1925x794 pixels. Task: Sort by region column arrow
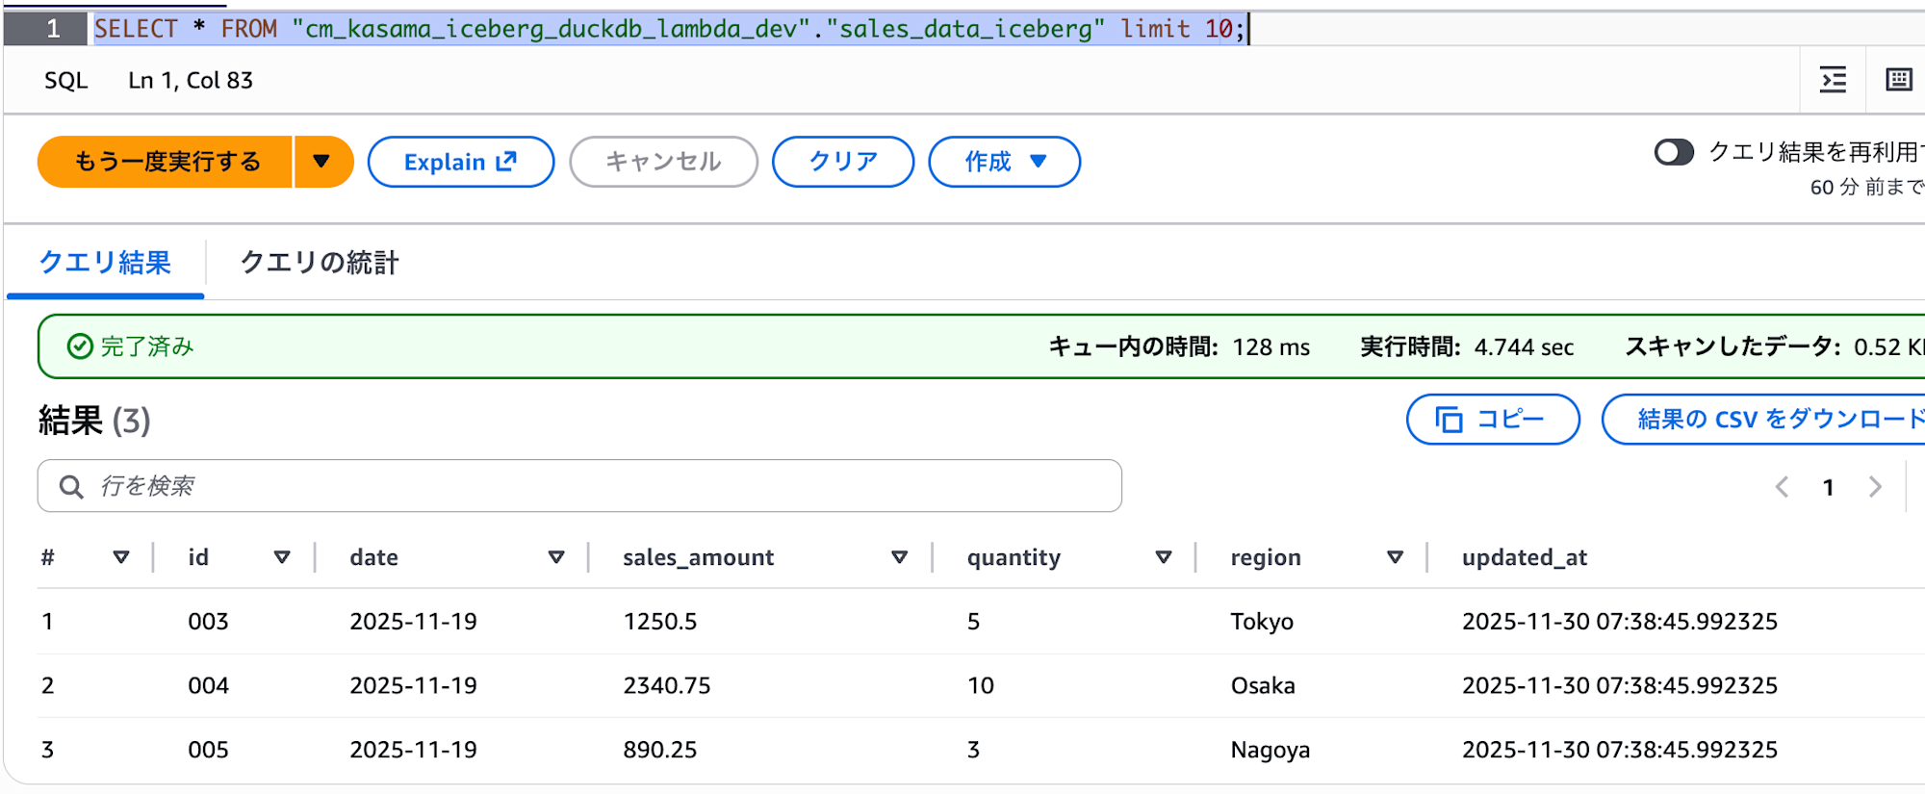(x=1395, y=557)
